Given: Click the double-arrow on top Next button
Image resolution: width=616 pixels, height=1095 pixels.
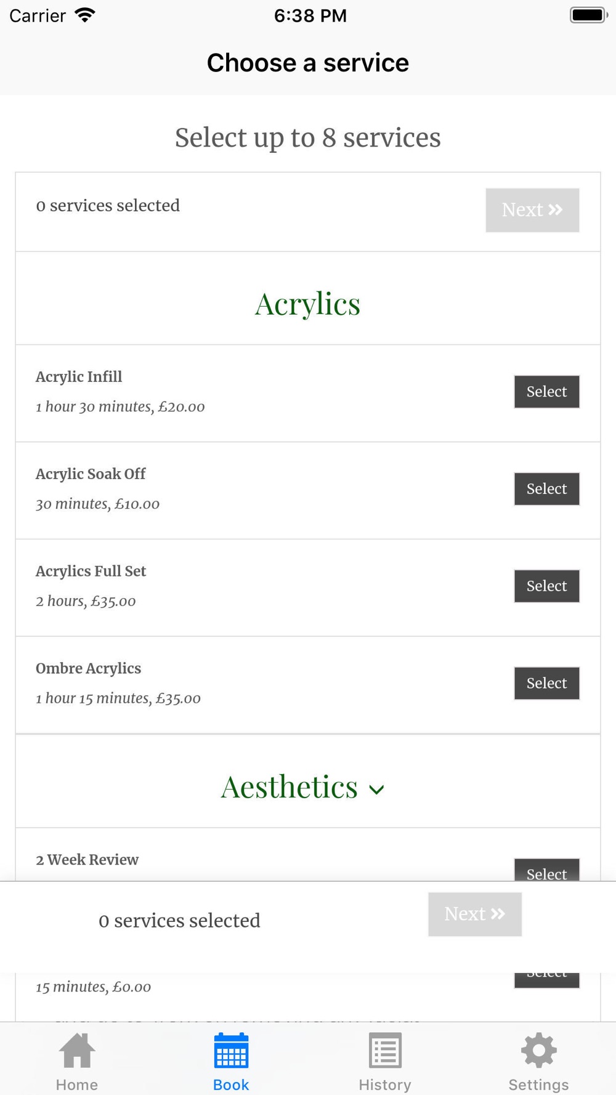Looking at the screenshot, I should tap(556, 210).
